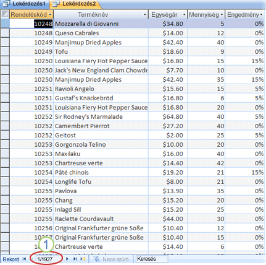266x265 pixels.
Task: Click the cell Mozzarella di Giovanni
Action: coord(101,24)
